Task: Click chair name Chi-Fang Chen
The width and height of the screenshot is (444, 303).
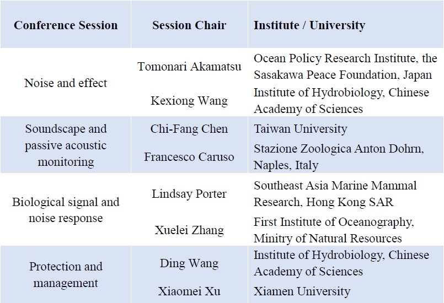Action: tap(189, 129)
